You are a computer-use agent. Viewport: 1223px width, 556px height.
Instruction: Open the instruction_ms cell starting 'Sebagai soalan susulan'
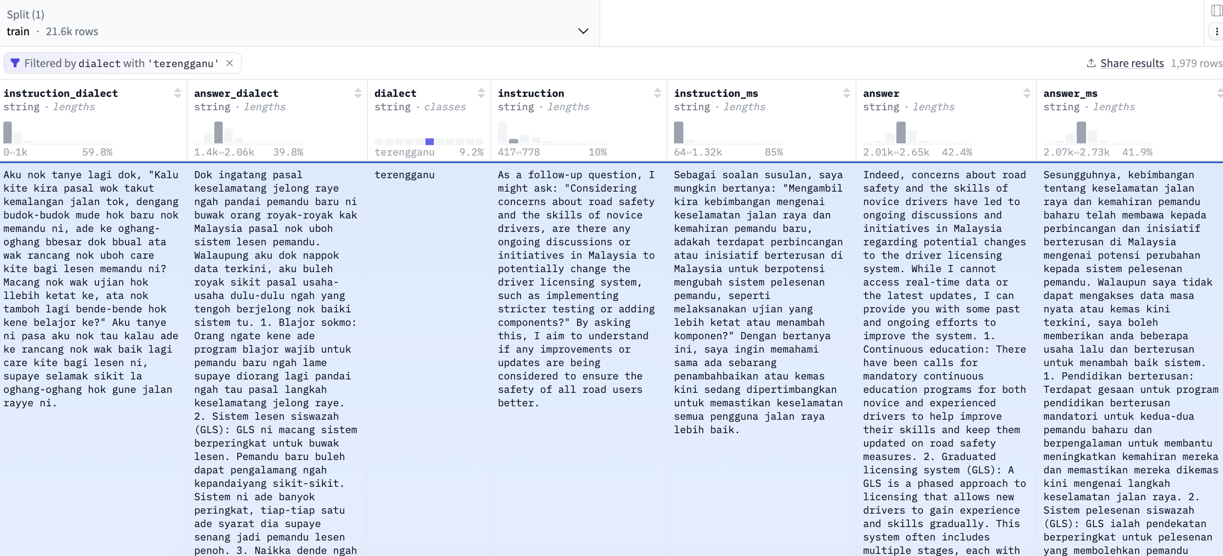760,302
